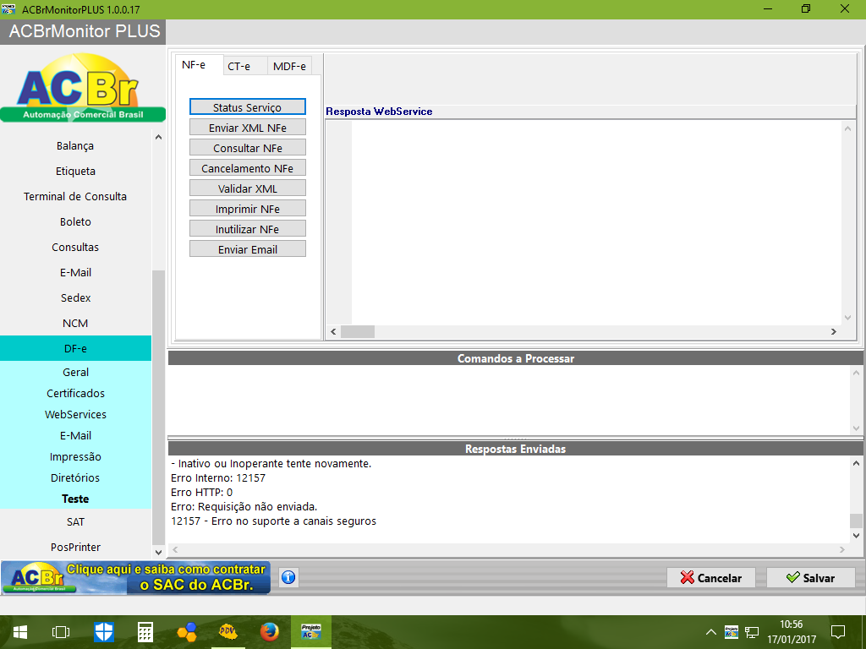Click sidebar vertical scrollbar thumb
The width and height of the screenshot is (866, 649).
coord(158,406)
